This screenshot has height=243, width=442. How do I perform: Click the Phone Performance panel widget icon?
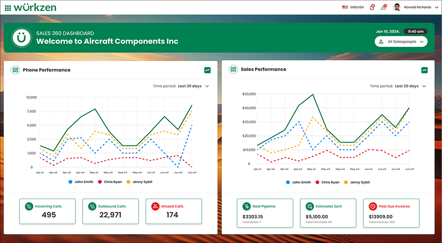point(15,70)
